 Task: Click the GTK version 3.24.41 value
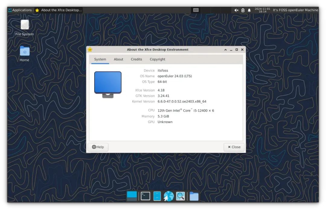(163, 96)
